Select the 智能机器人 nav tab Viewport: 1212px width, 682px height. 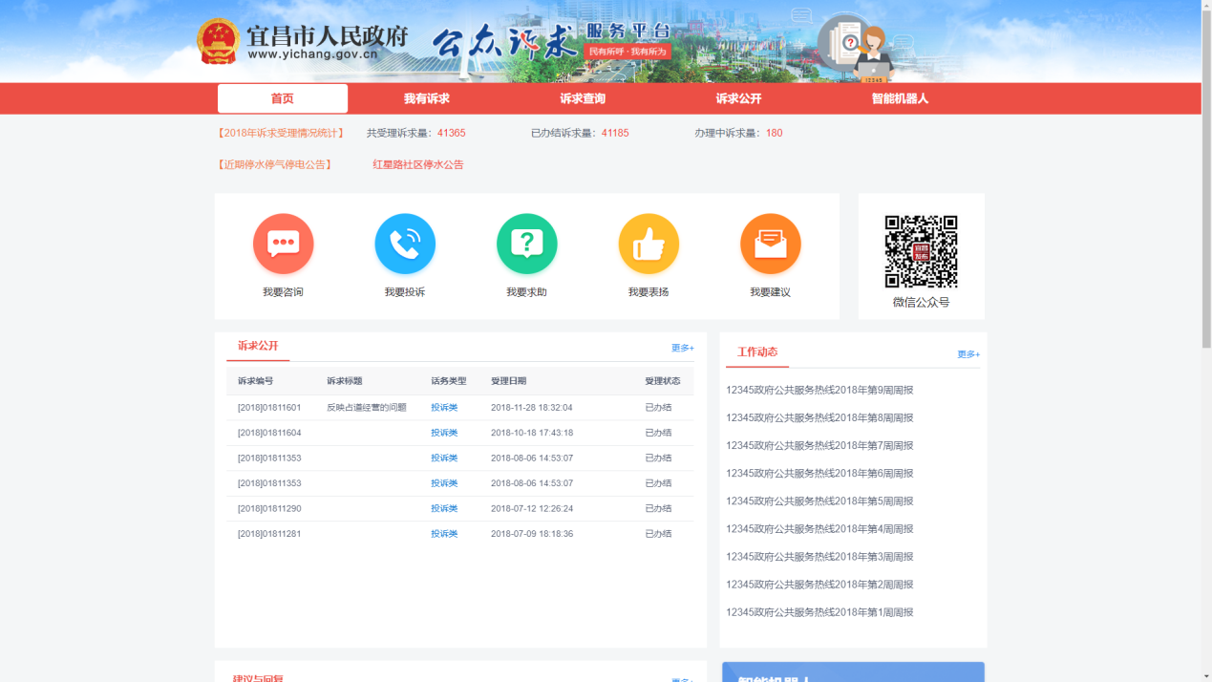(900, 98)
